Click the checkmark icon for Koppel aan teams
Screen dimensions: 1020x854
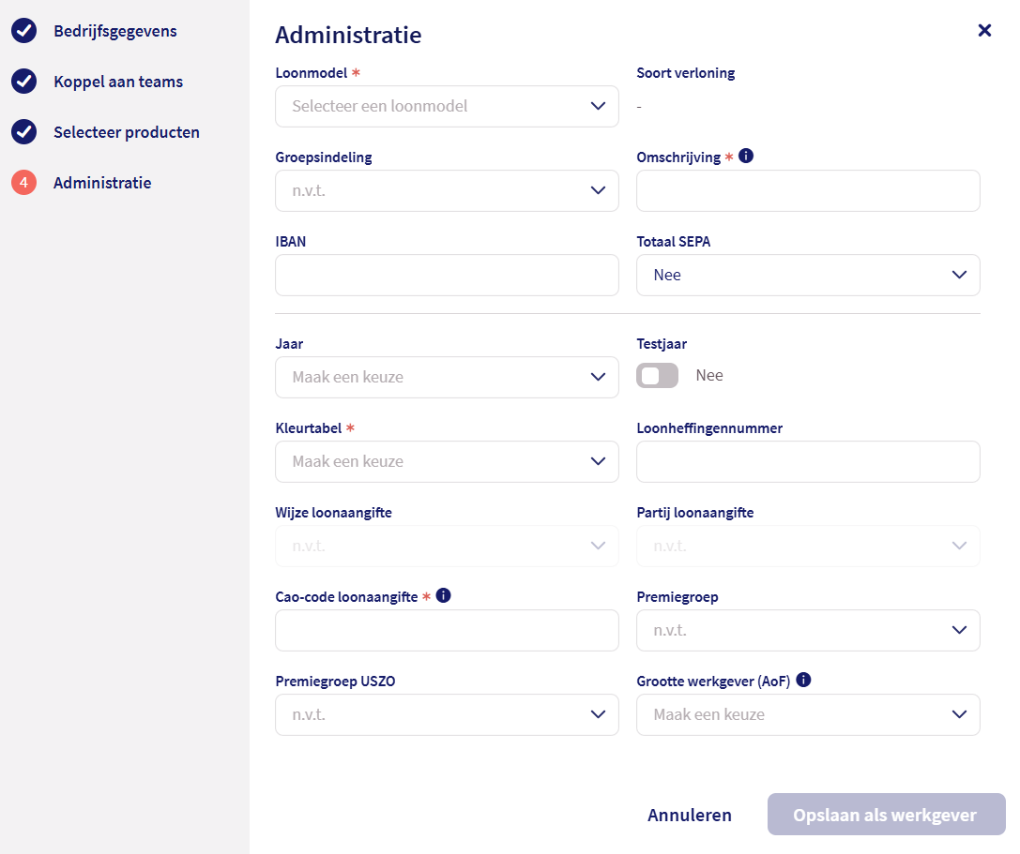pos(23,82)
